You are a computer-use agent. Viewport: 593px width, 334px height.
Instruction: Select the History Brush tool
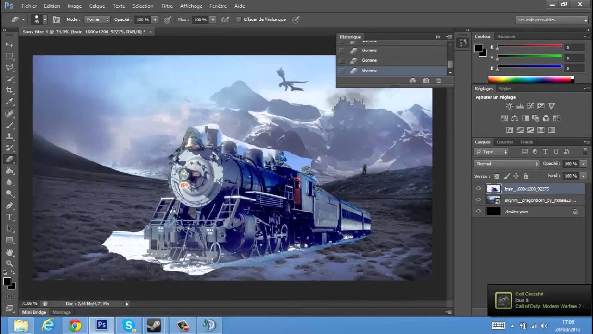pyautogui.click(x=9, y=148)
